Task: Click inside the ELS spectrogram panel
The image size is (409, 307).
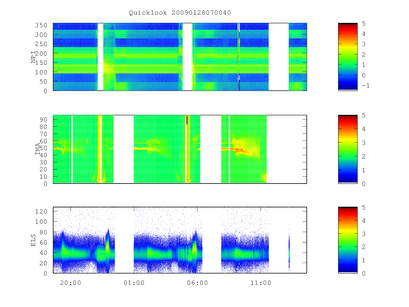Action: (x=180, y=240)
